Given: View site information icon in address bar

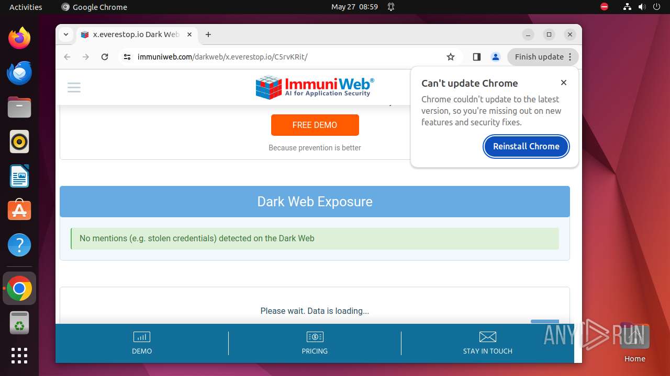Looking at the screenshot, I should tap(127, 57).
